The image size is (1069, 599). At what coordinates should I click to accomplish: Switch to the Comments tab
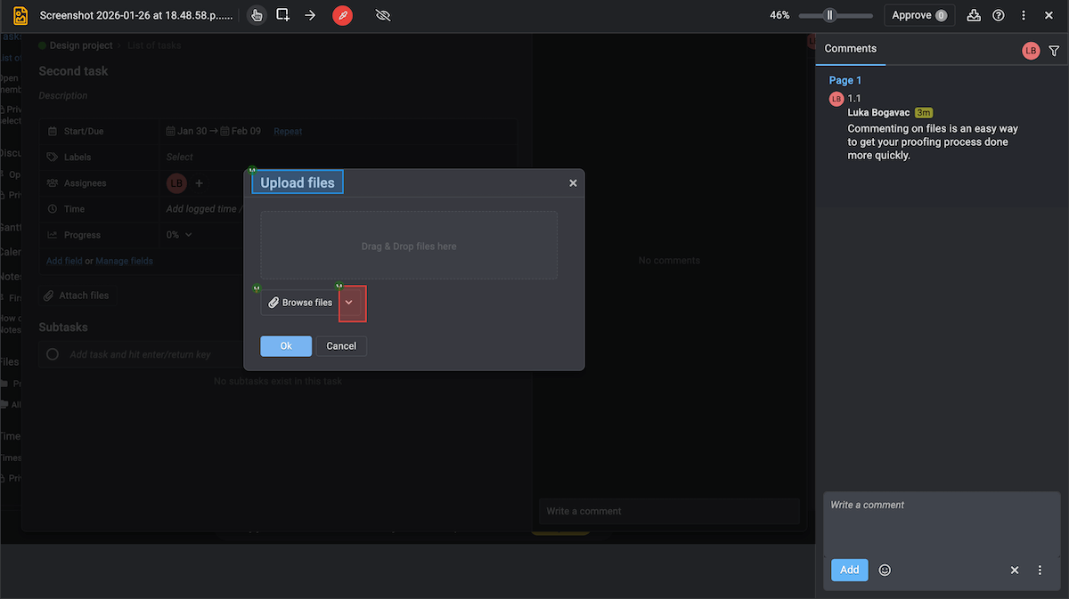tap(850, 49)
